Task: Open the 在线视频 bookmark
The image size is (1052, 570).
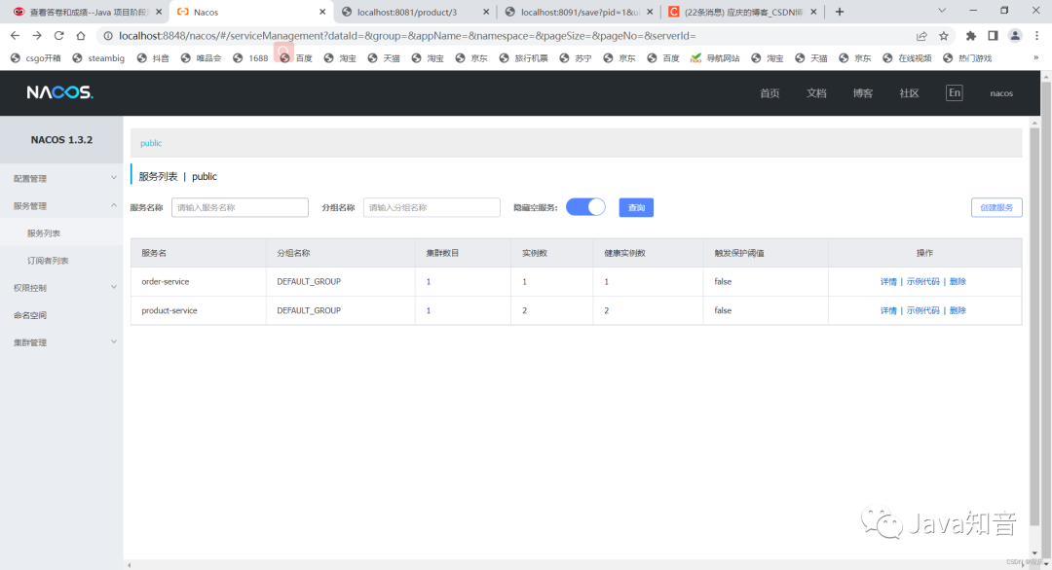Action: (x=907, y=58)
